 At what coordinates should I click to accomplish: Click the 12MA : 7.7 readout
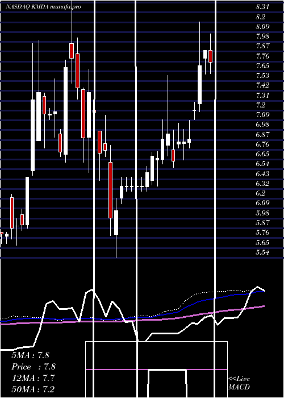pyautogui.click(x=32, y=378)
